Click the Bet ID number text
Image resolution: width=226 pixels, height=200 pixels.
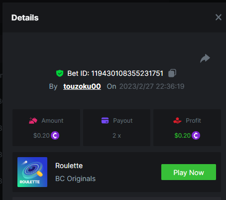(127, 73)
